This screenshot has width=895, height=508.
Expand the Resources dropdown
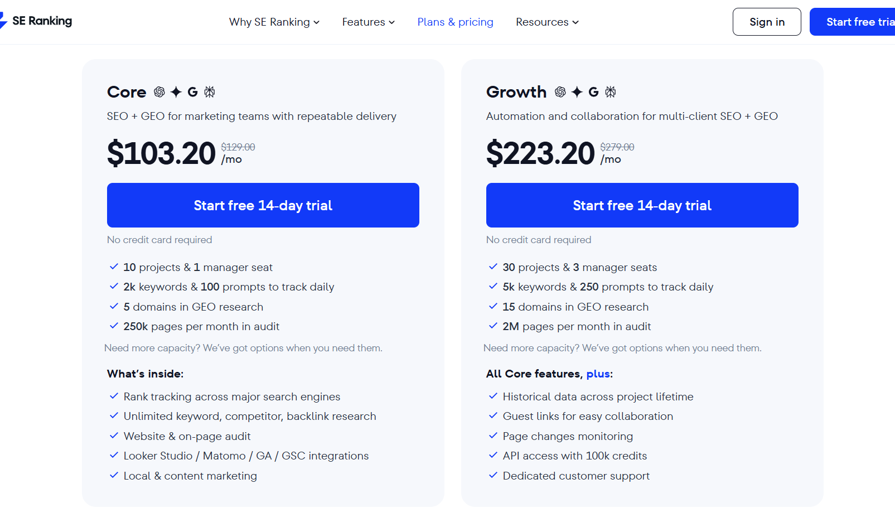point(547,22)
